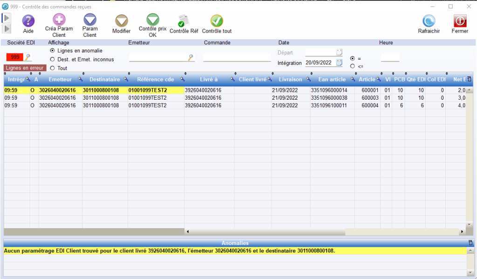Select Lignes en anomalie radio option
The width and height of the screenshot is (477, 279).
point(52,51)
